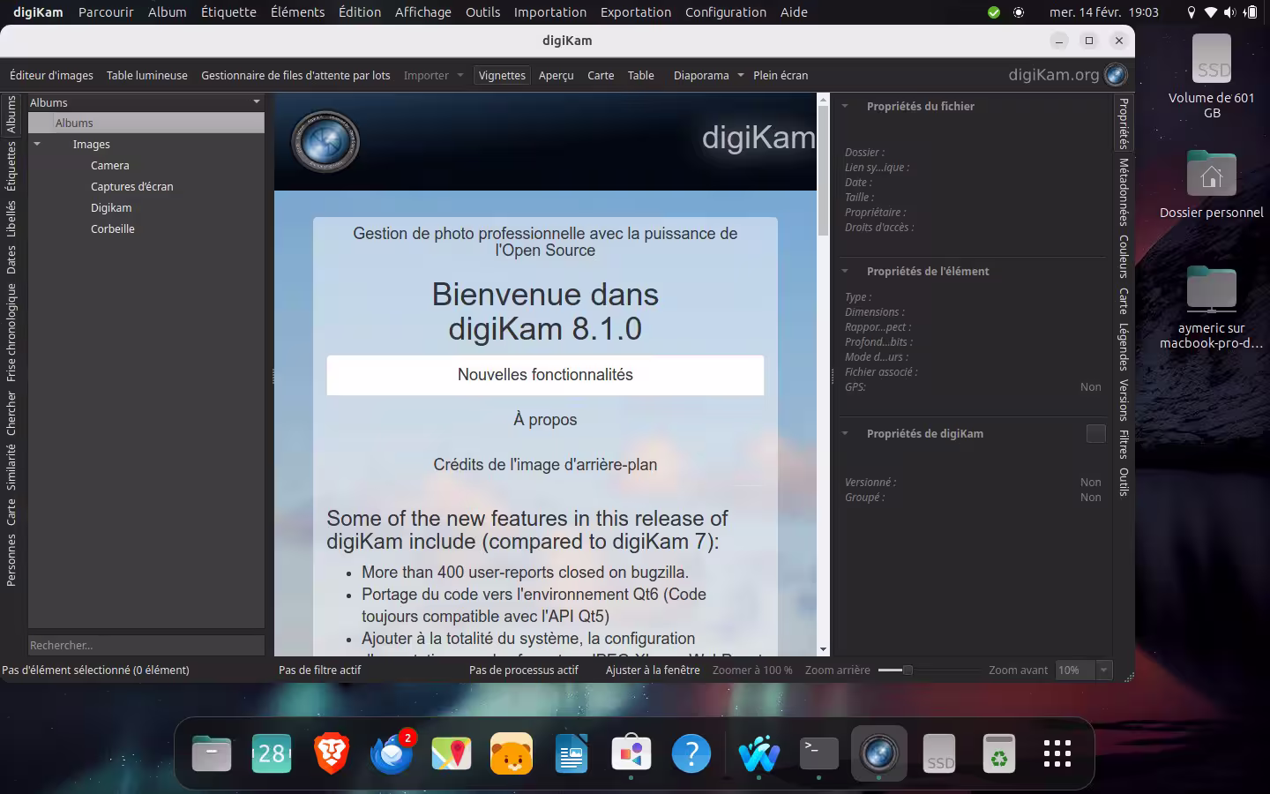Click the digiKam.org globe logo icon

click(1116, 75)
